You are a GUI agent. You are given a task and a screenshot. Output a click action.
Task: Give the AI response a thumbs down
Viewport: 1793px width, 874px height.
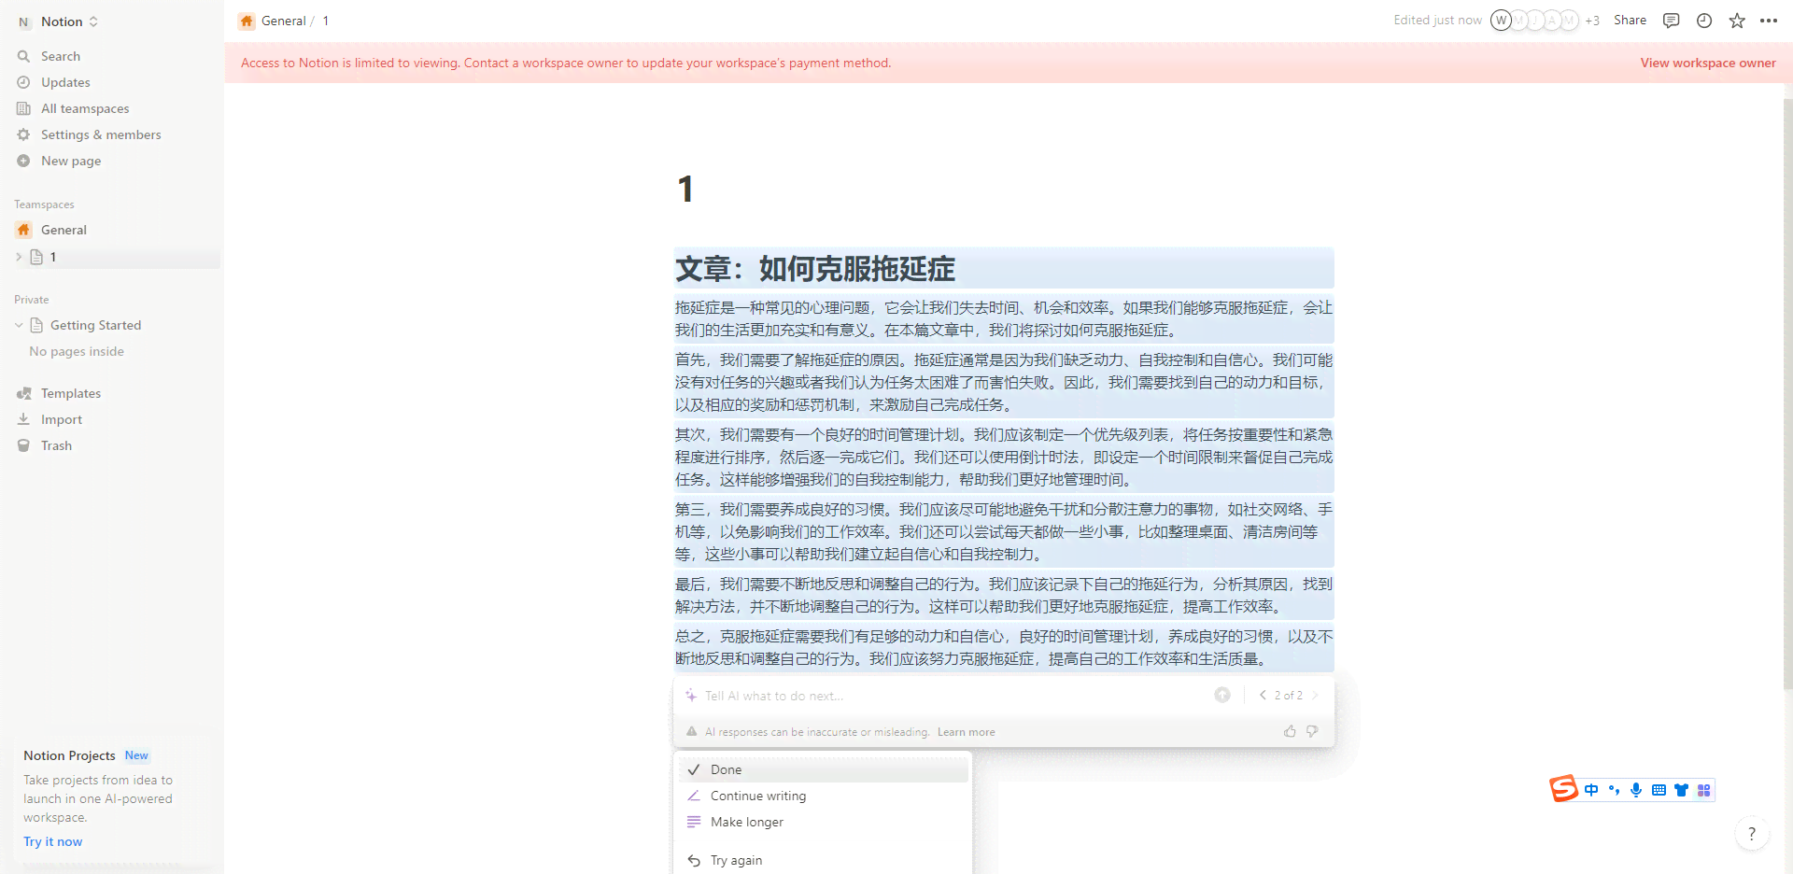pyautogui.click(x=1312, y=731)
